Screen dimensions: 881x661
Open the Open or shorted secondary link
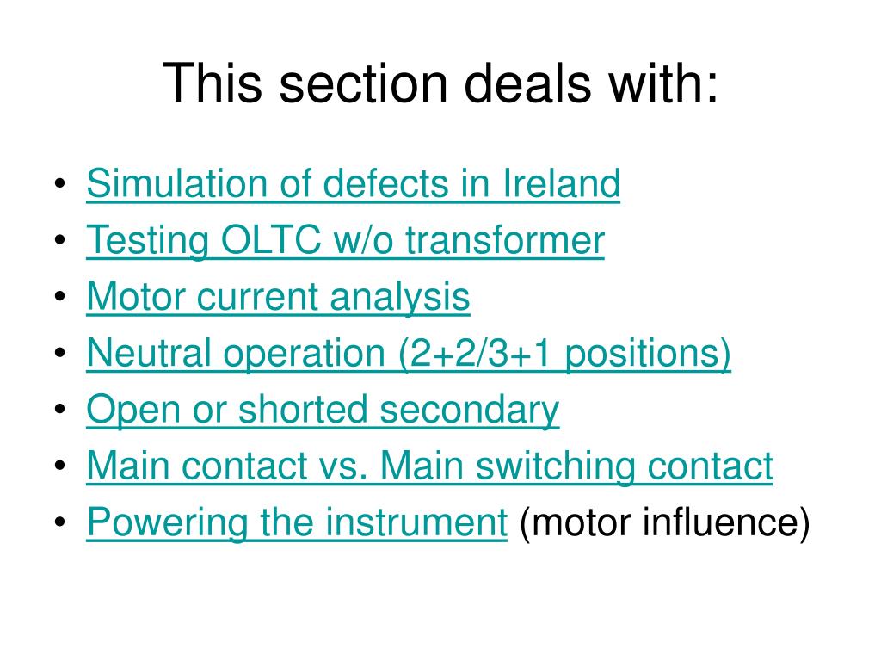(x=323, y=411)
